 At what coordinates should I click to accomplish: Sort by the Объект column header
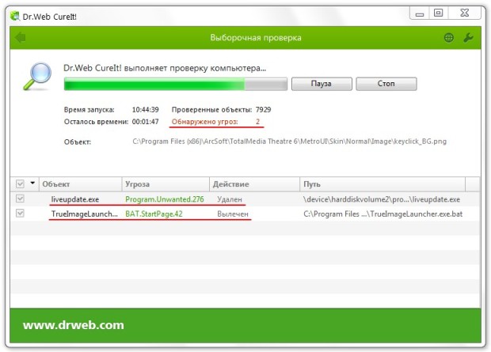(x=80, y=184)
